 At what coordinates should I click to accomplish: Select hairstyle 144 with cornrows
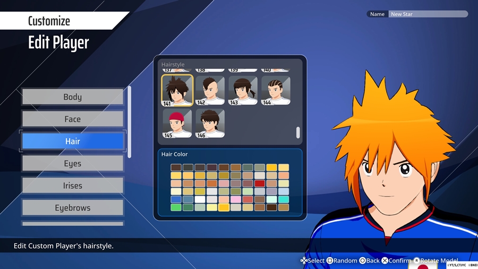(276, 90)
